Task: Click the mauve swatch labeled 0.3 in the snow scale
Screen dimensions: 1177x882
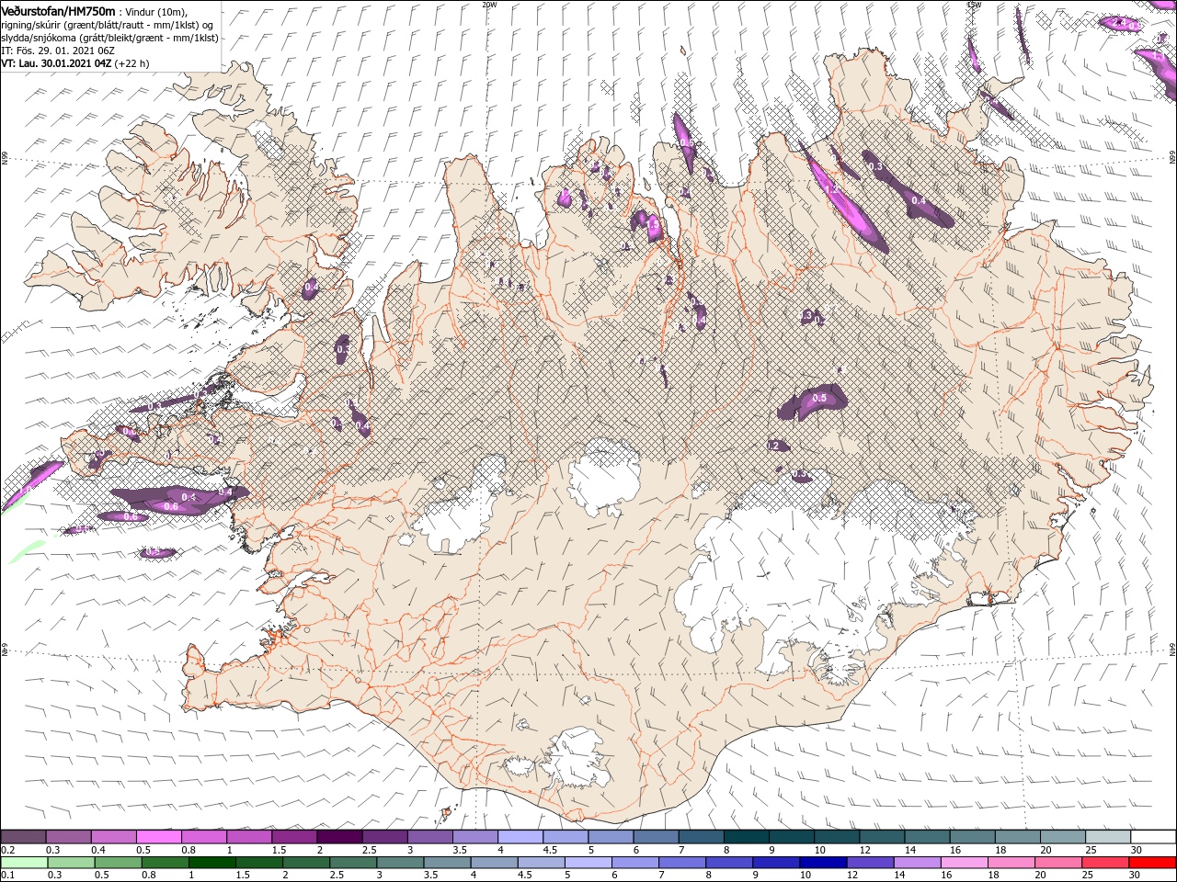Action: (68, 836)
